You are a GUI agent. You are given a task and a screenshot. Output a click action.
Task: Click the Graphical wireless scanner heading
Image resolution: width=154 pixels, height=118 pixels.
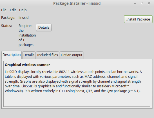(27, 65)
